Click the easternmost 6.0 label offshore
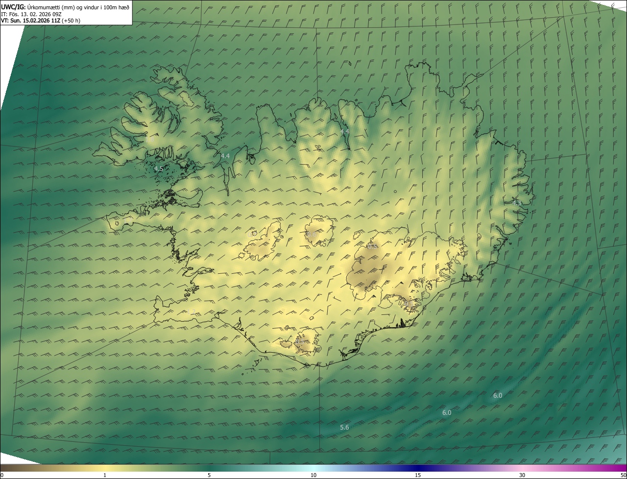This screenshot has height=479, width=627. pyautogui.click(x=497, y=396)
